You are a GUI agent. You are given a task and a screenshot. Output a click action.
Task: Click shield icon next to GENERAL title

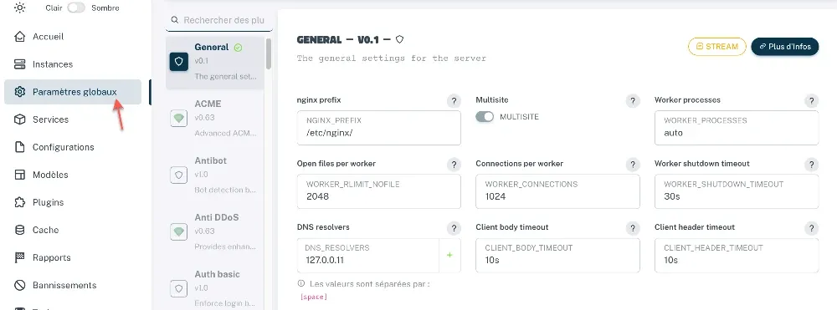(399, 39)
